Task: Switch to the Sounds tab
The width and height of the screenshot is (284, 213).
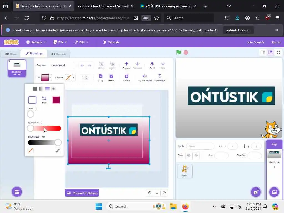Action: click(59, 54)
